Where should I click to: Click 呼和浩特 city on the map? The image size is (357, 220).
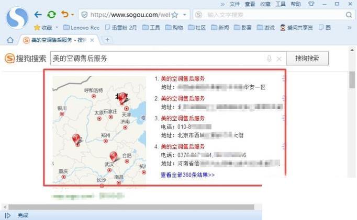(x=94, y=91)
